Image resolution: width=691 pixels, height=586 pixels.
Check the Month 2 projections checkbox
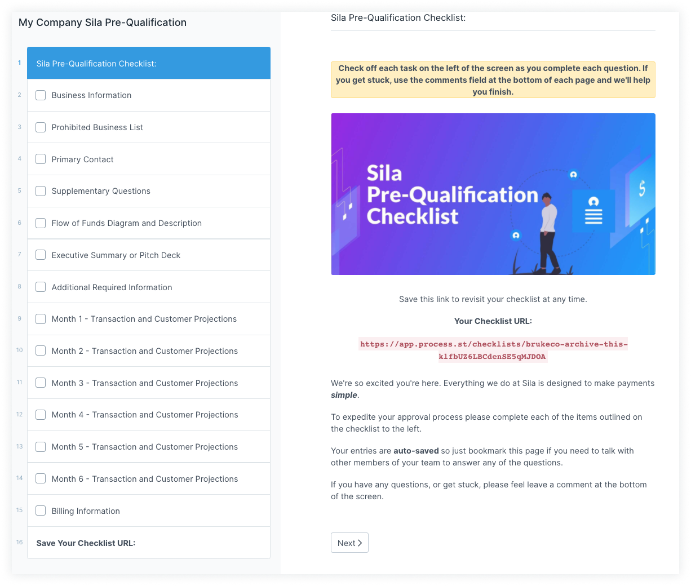tap(41, 350)
